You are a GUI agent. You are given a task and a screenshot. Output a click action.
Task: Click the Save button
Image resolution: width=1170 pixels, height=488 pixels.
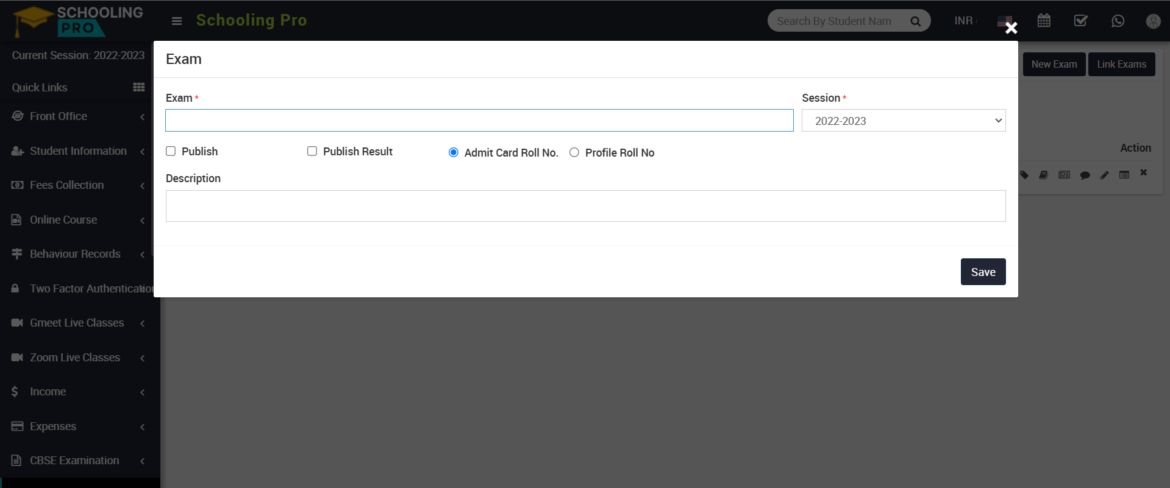click(983, 272)
